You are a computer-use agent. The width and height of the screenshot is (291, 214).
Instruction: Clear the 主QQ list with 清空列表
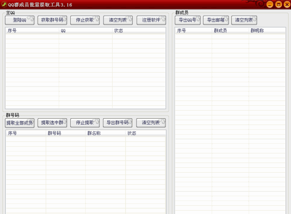tap(117, 20)
